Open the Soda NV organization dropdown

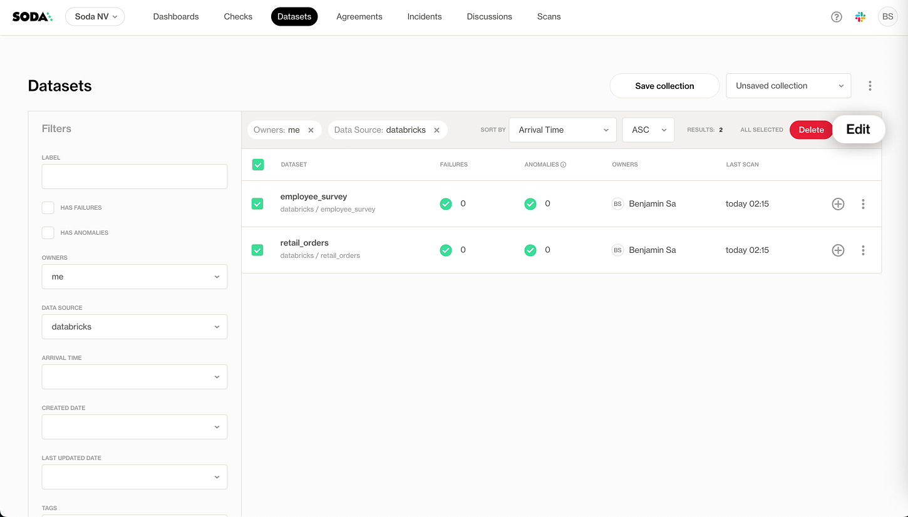(x=95, y=17)
